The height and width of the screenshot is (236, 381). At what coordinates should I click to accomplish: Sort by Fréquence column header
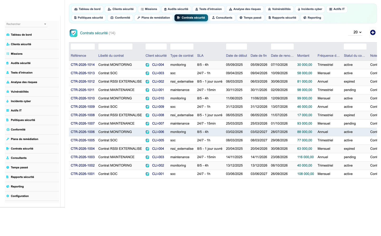point(329,56)
